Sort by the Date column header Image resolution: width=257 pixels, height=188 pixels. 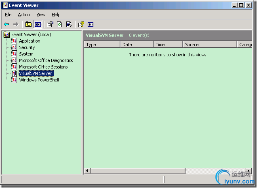click(137, 45)
